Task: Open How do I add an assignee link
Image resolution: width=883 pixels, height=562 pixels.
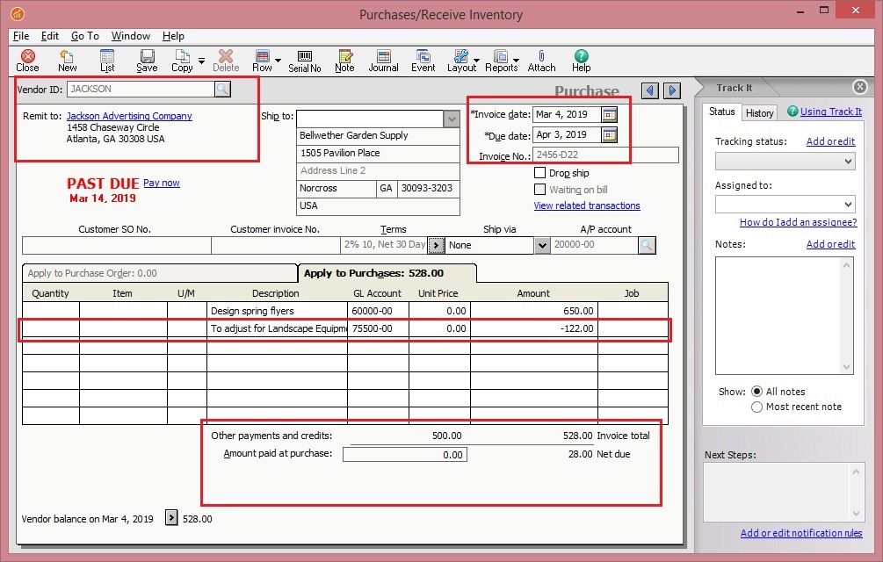Action: tap(798, 222)
